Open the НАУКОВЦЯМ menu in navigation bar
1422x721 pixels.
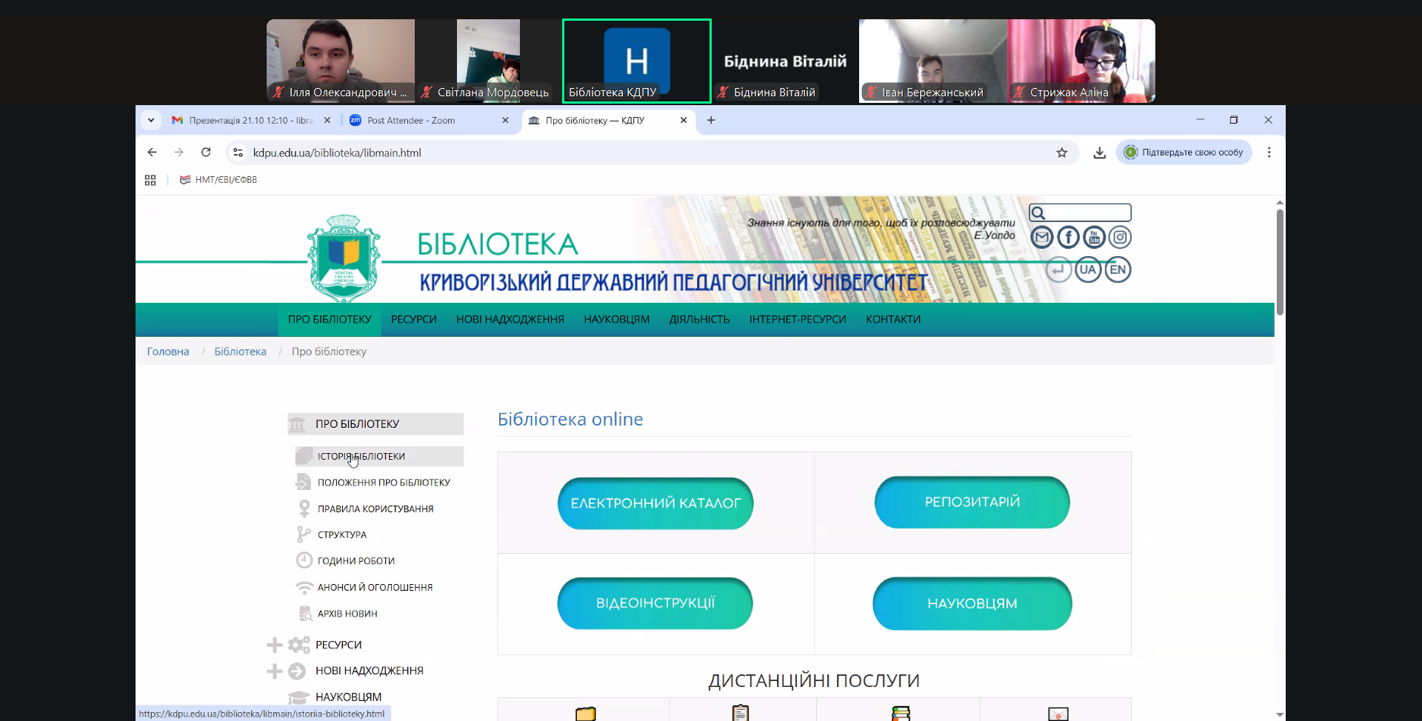tap(616, 319)
